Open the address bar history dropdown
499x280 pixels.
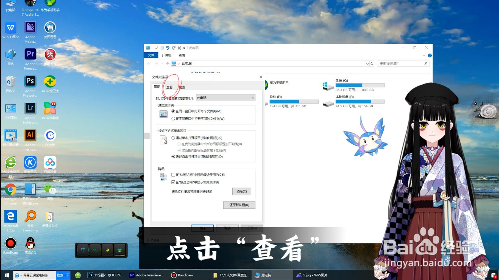point(367,63)
